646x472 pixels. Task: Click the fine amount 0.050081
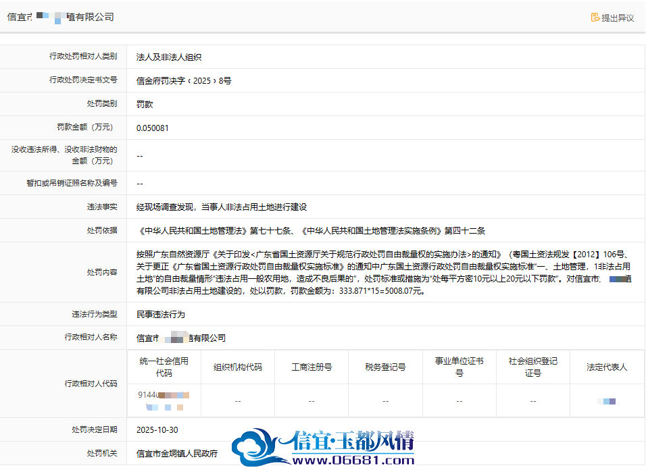point(153,128)
